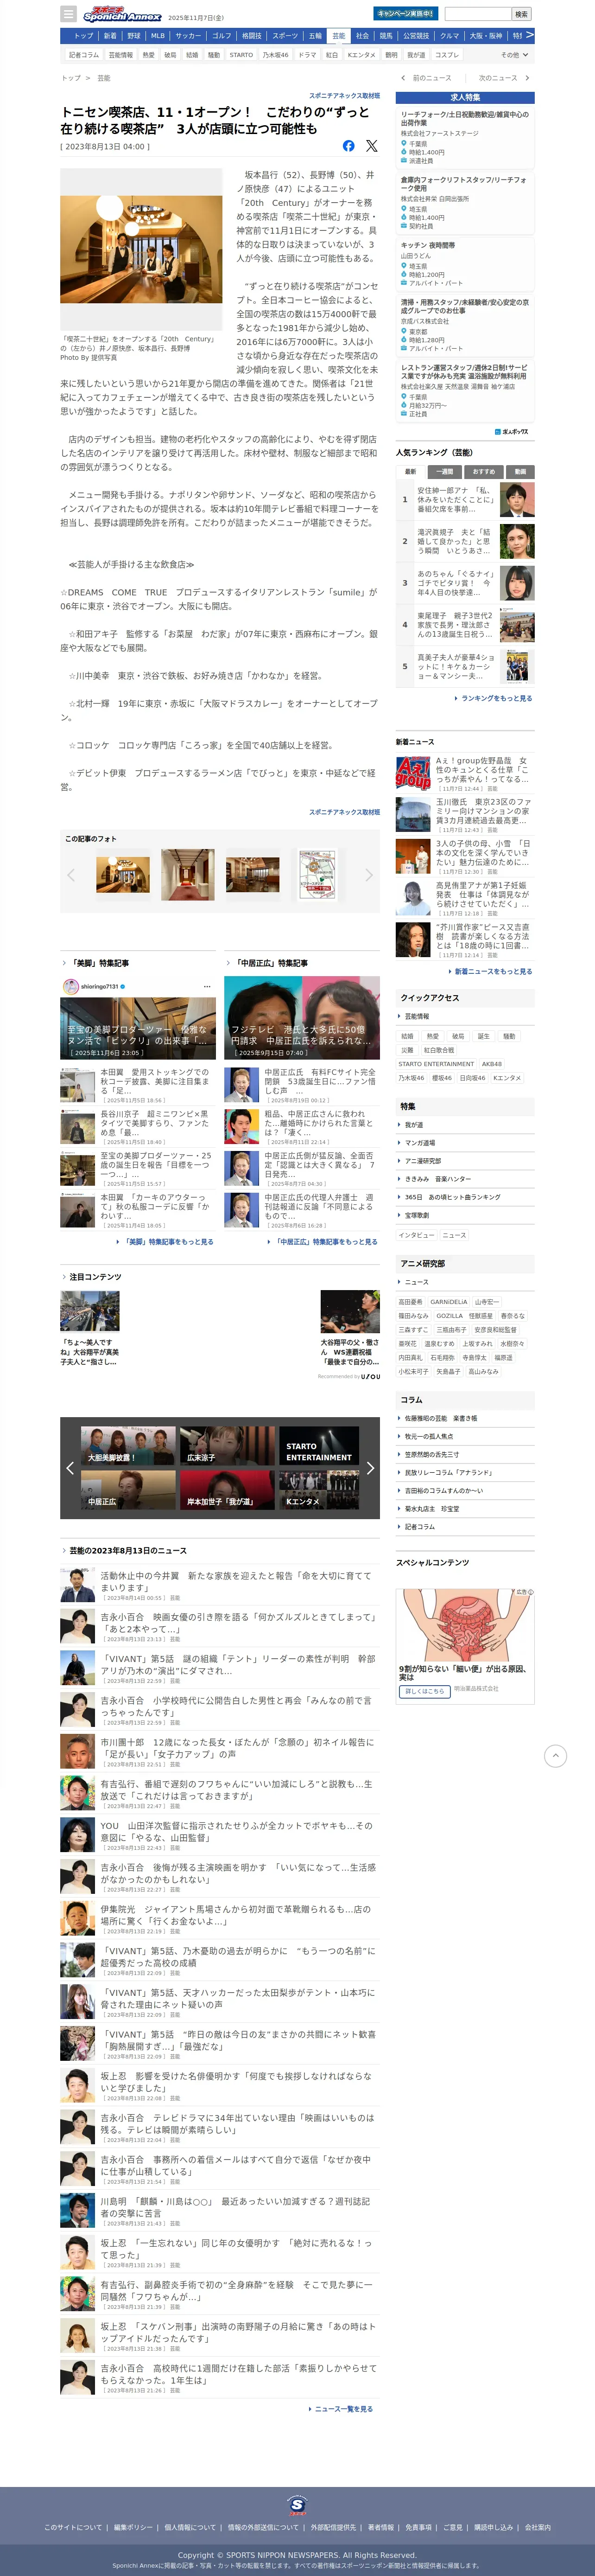Open 宝塚歌劇 under 特集
Viewport: 595px width, 2576px height.
pyautogui.click(x=465, y=1215)
